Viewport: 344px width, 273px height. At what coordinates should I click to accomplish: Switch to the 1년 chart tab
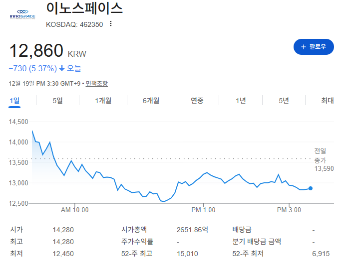tap(241, 101)
